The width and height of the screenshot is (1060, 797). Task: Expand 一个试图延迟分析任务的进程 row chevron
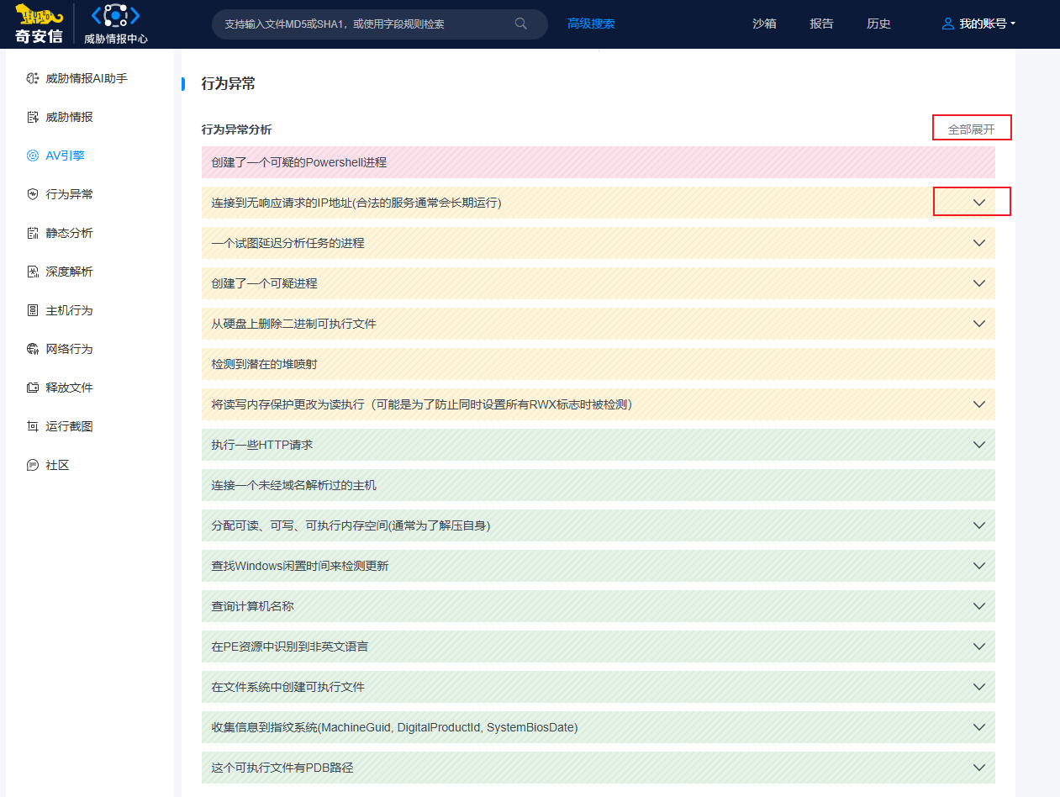tap(978, 243)
